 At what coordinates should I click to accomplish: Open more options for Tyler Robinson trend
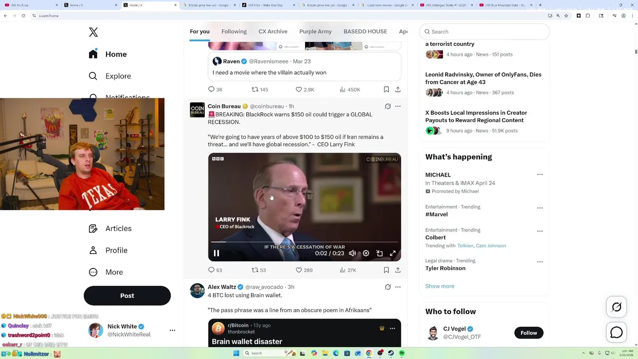click(540, 262)
